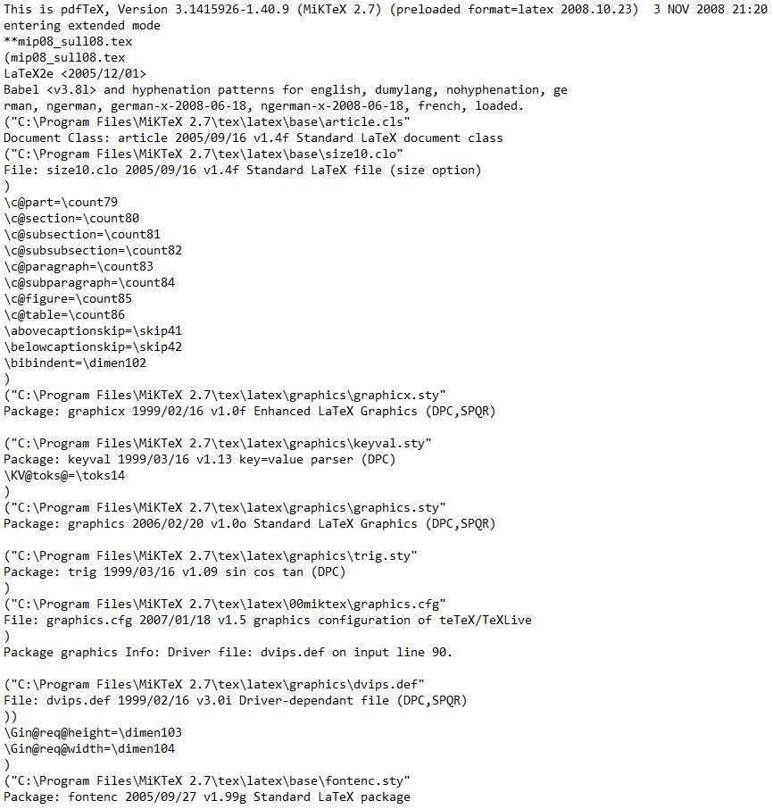The height and width of the screenshot is (809, 773).
Task: Click the 'Package: keyval' parser line
Action: pyautogui.click(x=200, y=459)
